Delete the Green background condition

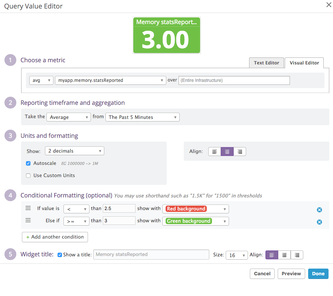[x=319, y=222]
